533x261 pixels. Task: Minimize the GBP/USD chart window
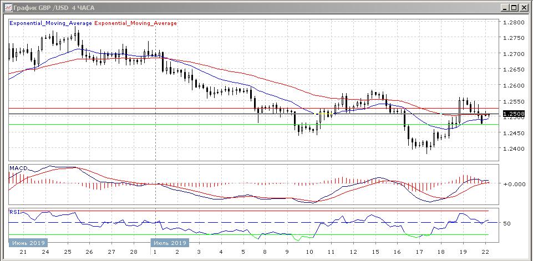[x=504, y=7]
